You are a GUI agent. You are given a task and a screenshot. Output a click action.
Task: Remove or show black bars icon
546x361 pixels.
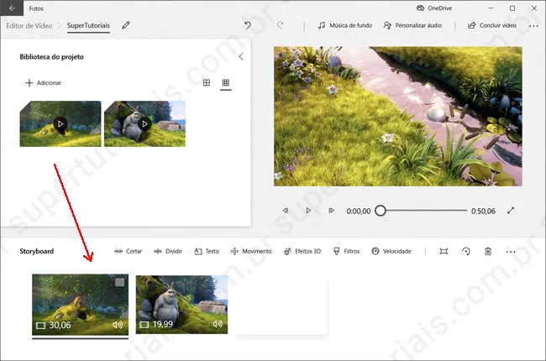(444, 251)
